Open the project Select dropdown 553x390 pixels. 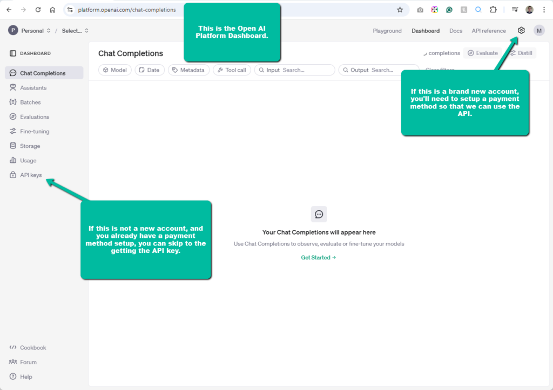(75, 31)
